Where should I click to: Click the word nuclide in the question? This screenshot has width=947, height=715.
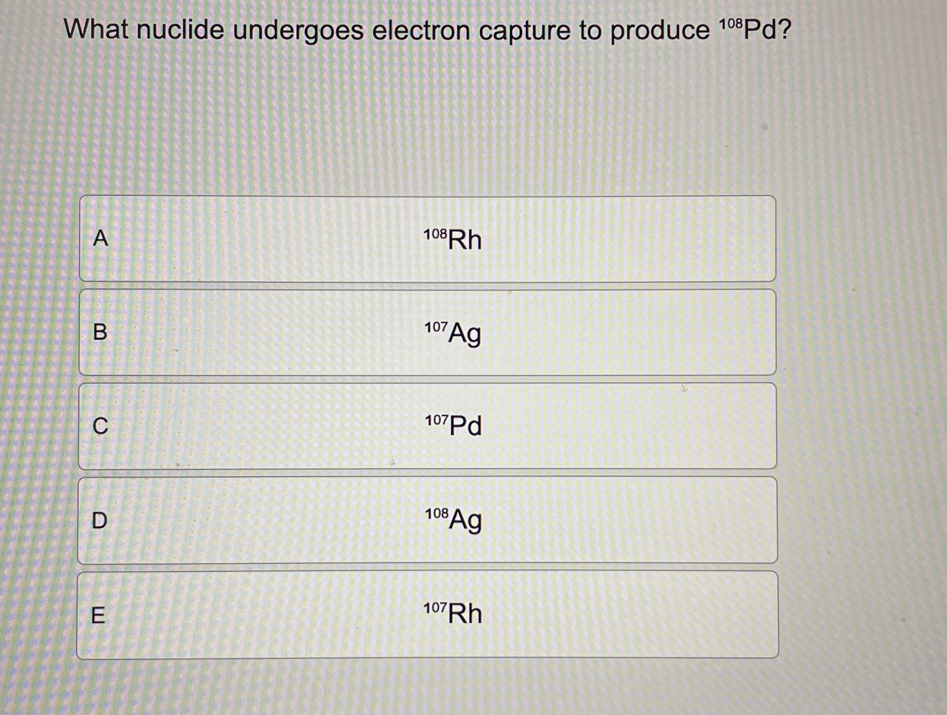point(180,30)
